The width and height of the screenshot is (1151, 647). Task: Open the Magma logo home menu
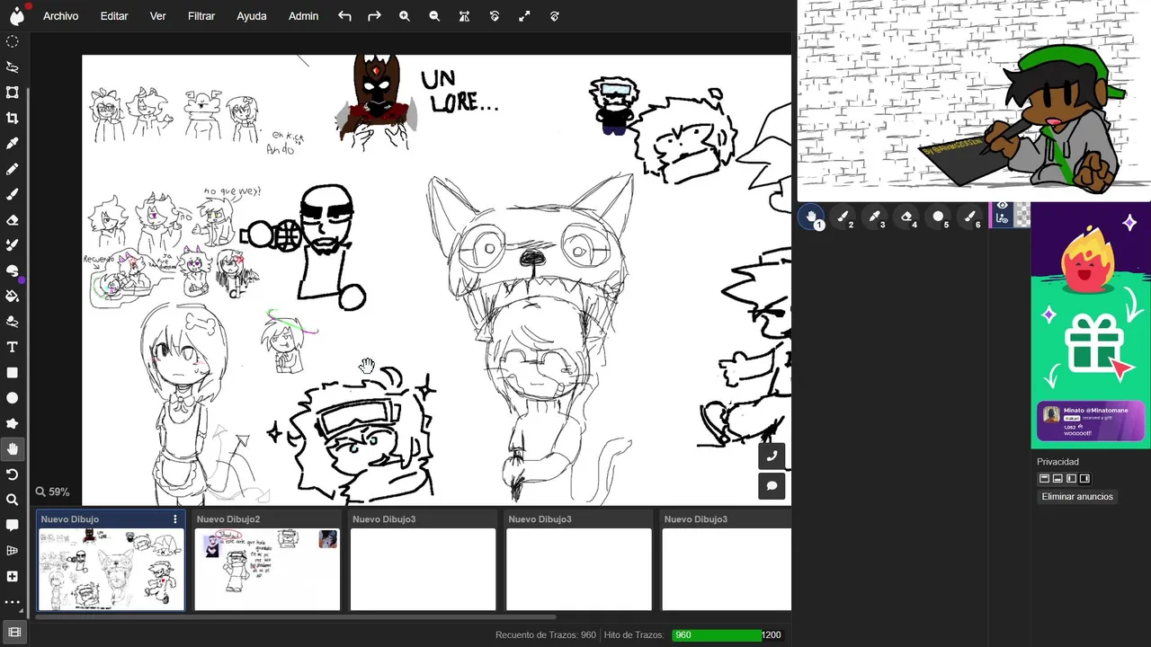pyautogui.click(x=17, y=15)
